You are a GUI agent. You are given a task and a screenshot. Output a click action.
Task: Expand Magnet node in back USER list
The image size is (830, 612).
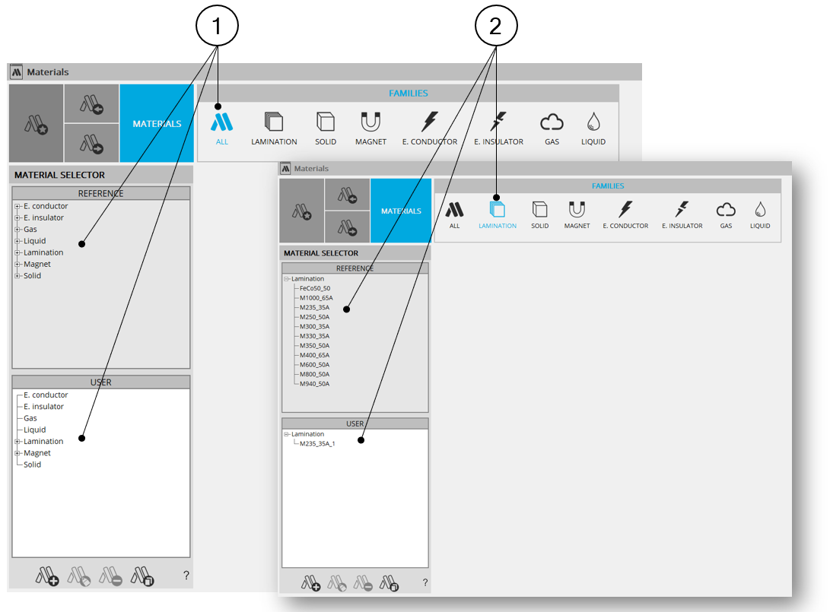coord(17,453)
